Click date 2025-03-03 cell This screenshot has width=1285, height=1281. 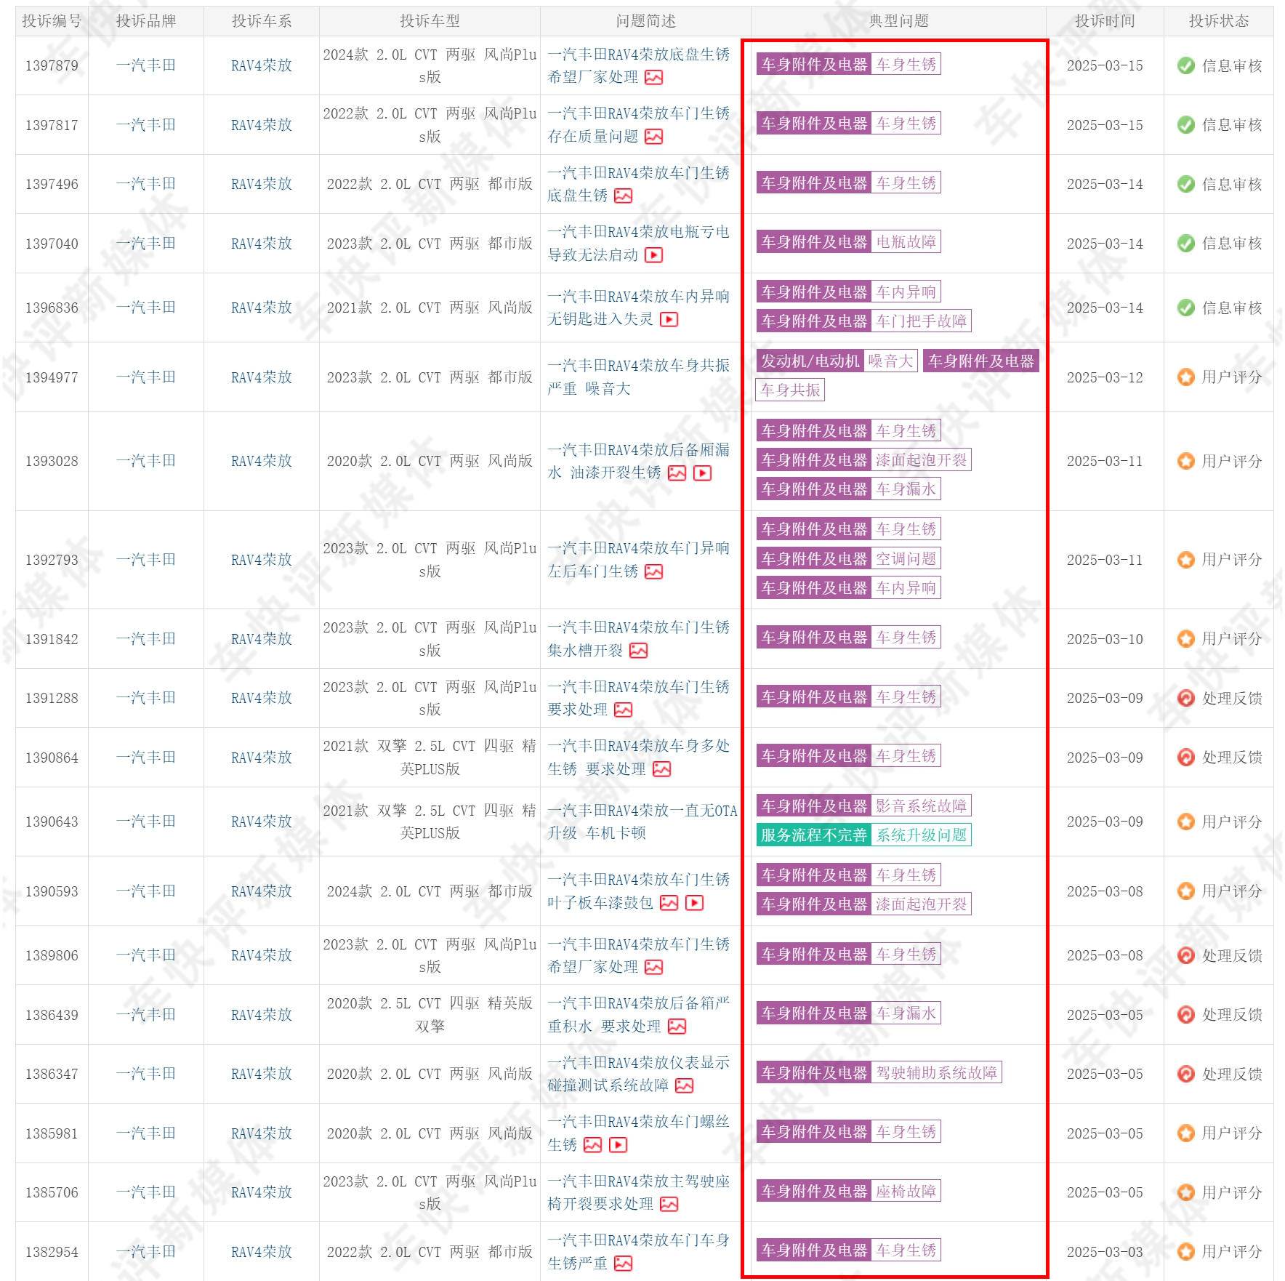(1105, 1252)
